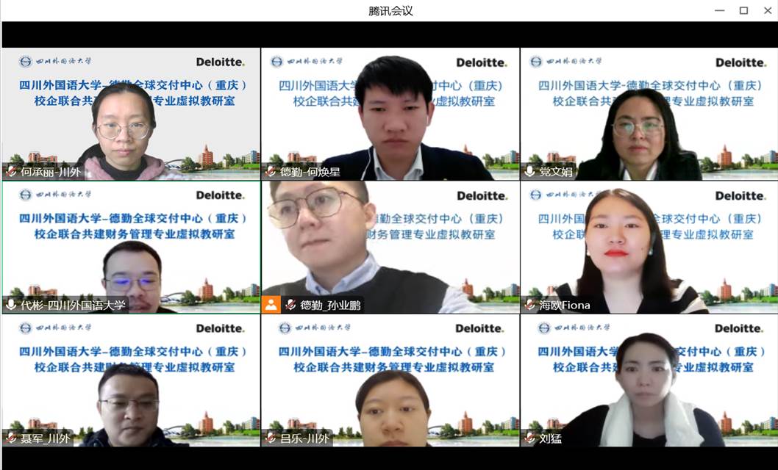Click the active microphone icon beside 代彬-四川外国语大学
This screenshot has height=470, width=778.
click(x=11, y=305)
